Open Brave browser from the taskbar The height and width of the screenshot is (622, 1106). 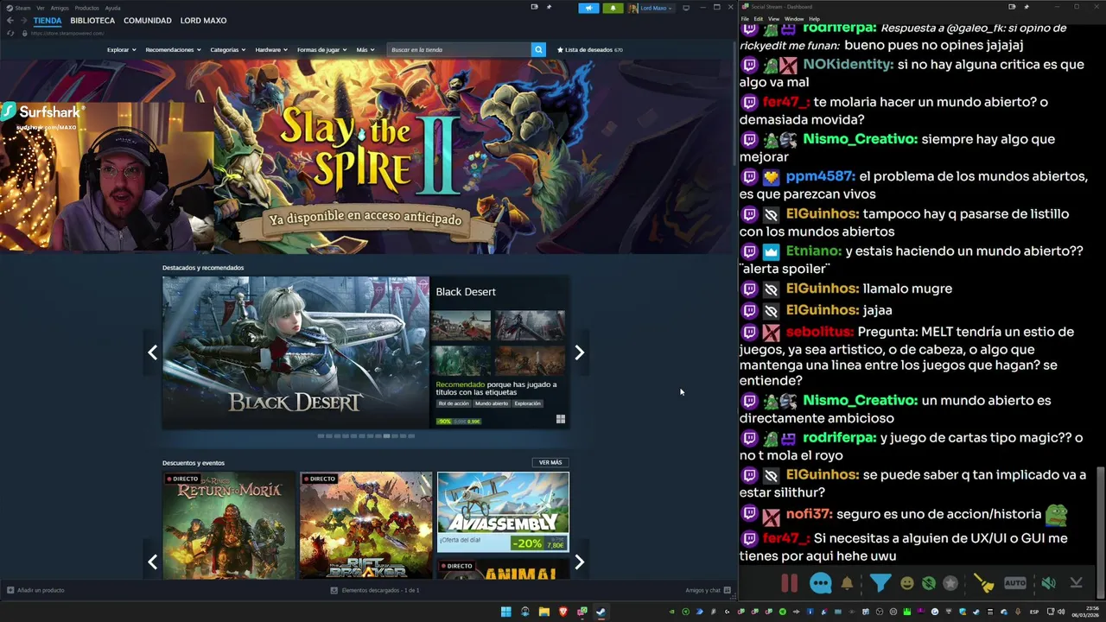(x=563, y=612)
